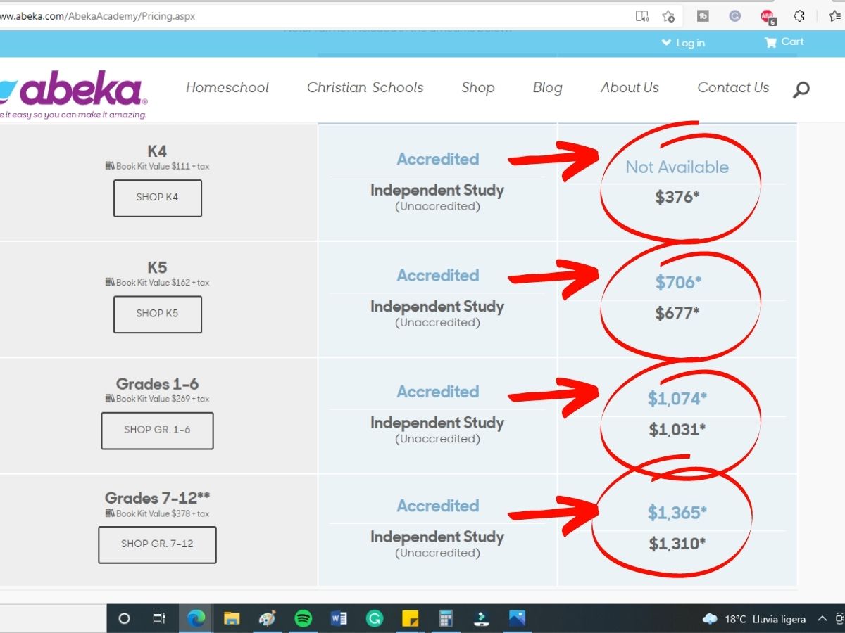Click the SHOP K4 button
Image resolution: width=845 pixels, height=633 pixels.
pos(158,198)
